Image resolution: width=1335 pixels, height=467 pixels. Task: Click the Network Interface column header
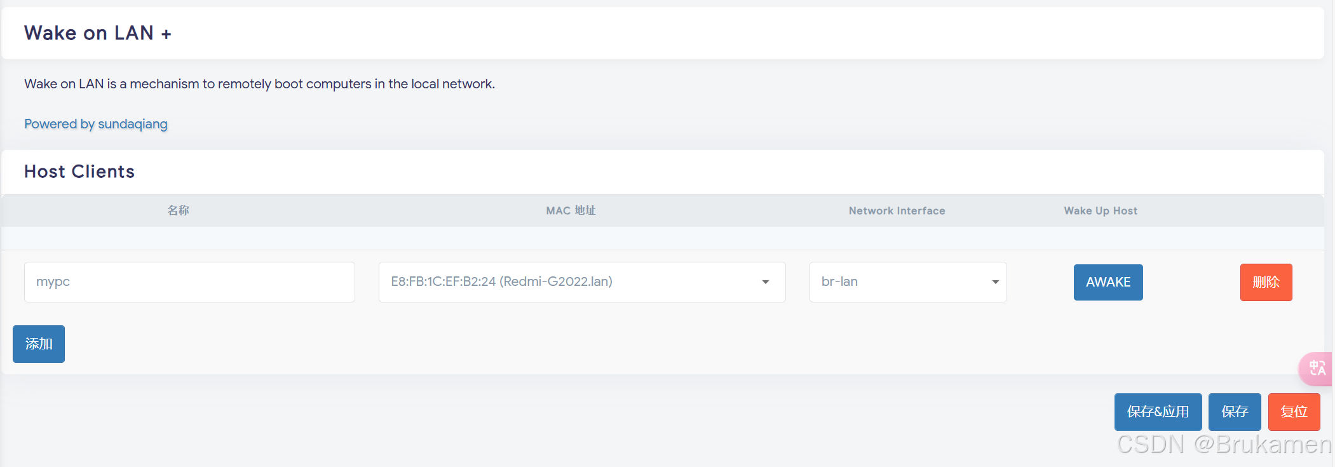point(896,210)
